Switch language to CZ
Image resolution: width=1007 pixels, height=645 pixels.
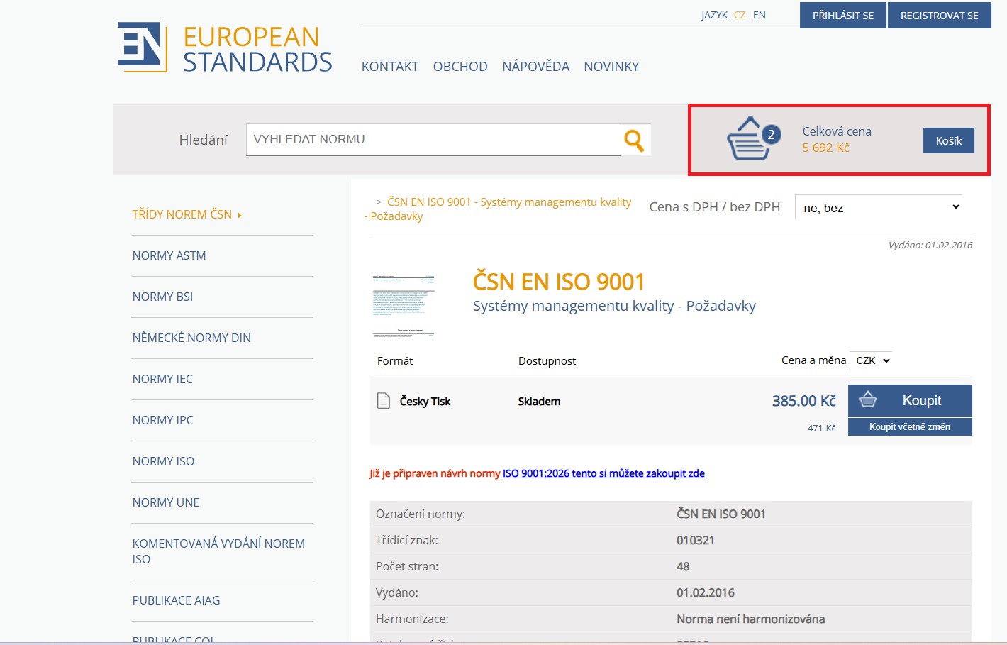coord(740,15)
